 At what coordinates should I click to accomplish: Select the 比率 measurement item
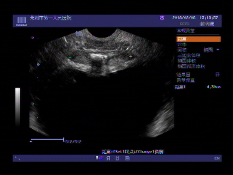tap(182, 45)
